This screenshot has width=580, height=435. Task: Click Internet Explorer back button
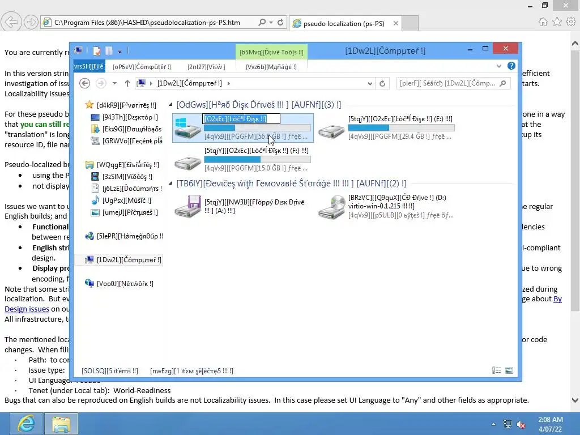(x=11, y=22)
